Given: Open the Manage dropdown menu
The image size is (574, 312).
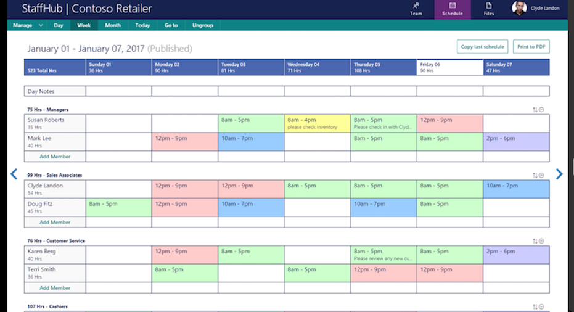Looking at the screenshot, I should point(28,25).
